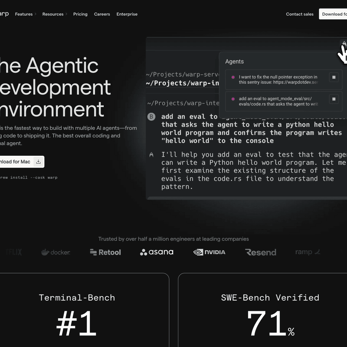Stop the add an eval agent task
The height and width of the screenshot is (347, 347).
(x=334, y=99)
